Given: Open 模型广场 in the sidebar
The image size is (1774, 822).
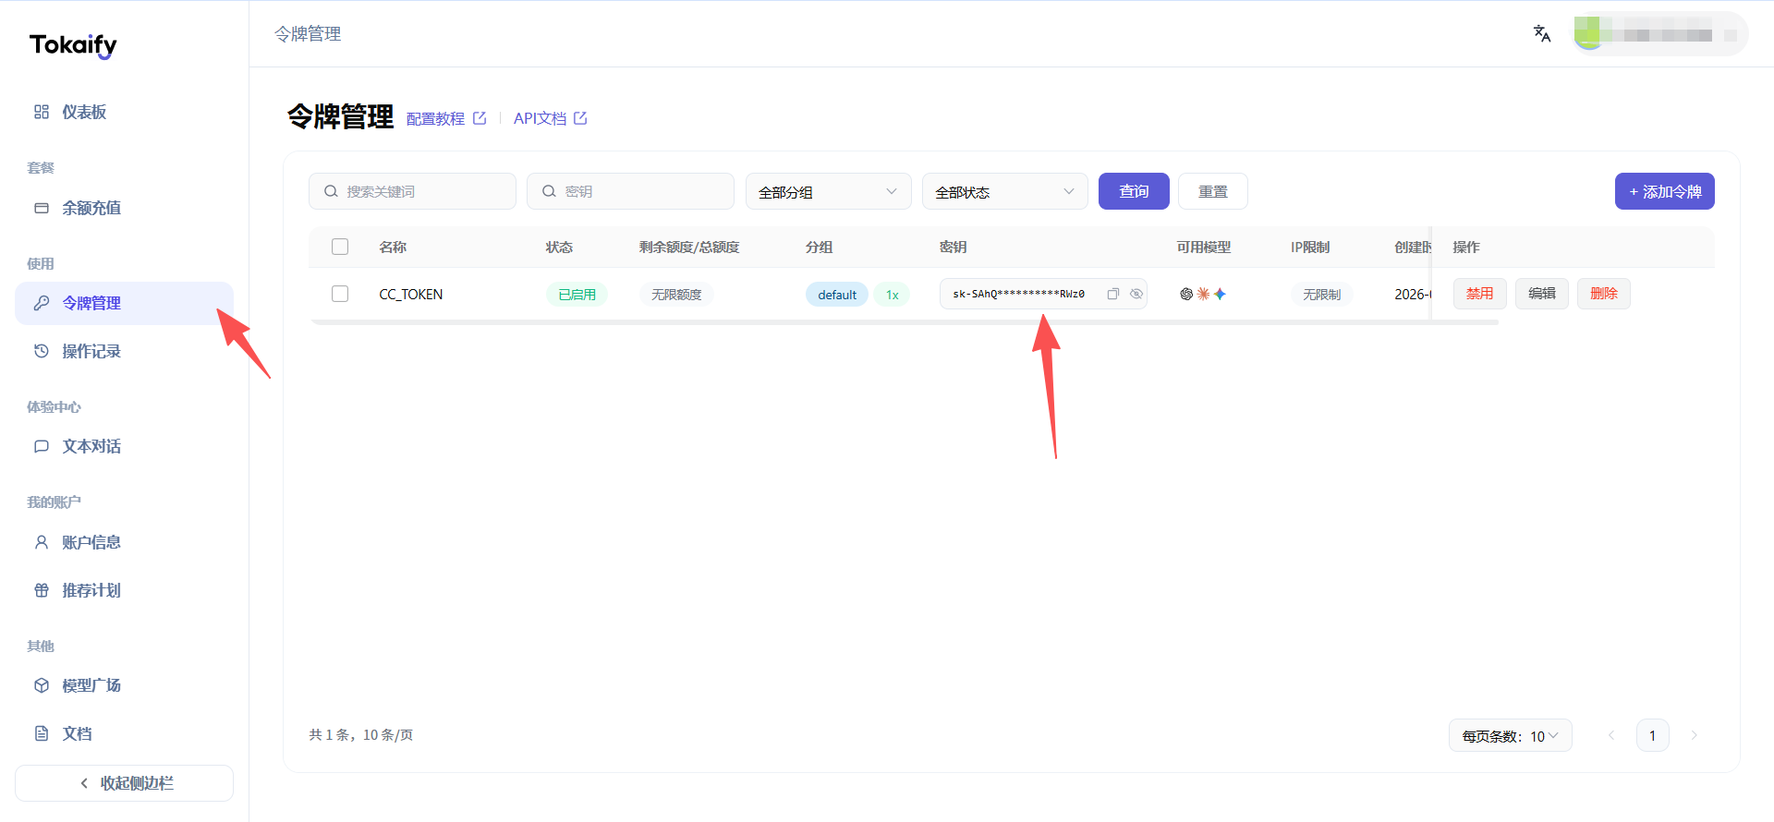Looking at the screenshot, I should click(125, 685).
